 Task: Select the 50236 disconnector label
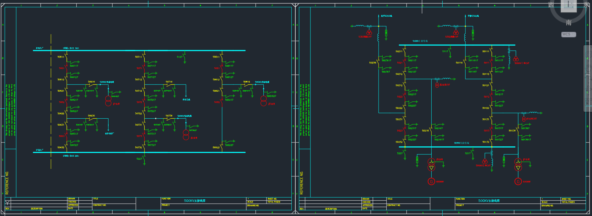[x=372, y=63]
